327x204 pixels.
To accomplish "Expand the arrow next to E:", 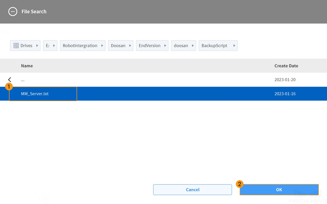I will coord(54,46).
